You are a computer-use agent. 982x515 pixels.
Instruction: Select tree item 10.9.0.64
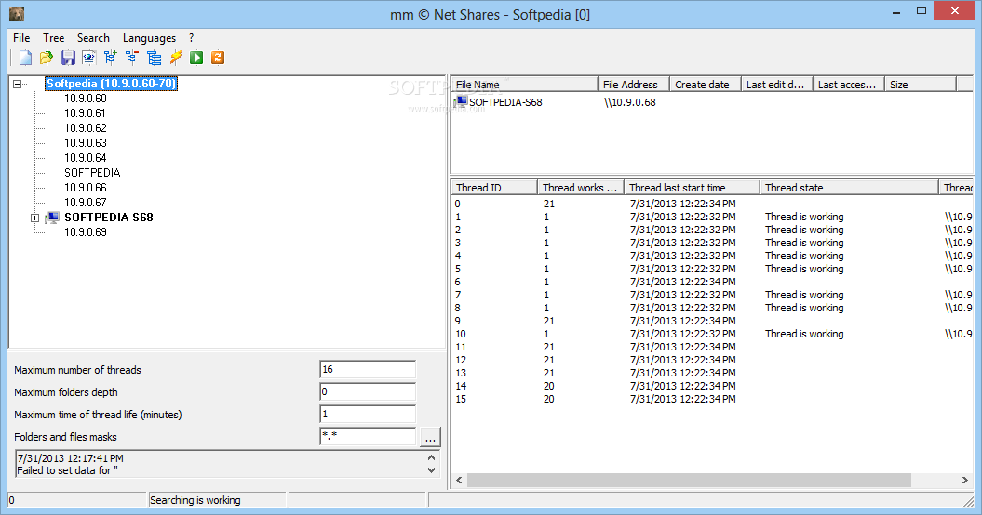(x=86, y=158)
